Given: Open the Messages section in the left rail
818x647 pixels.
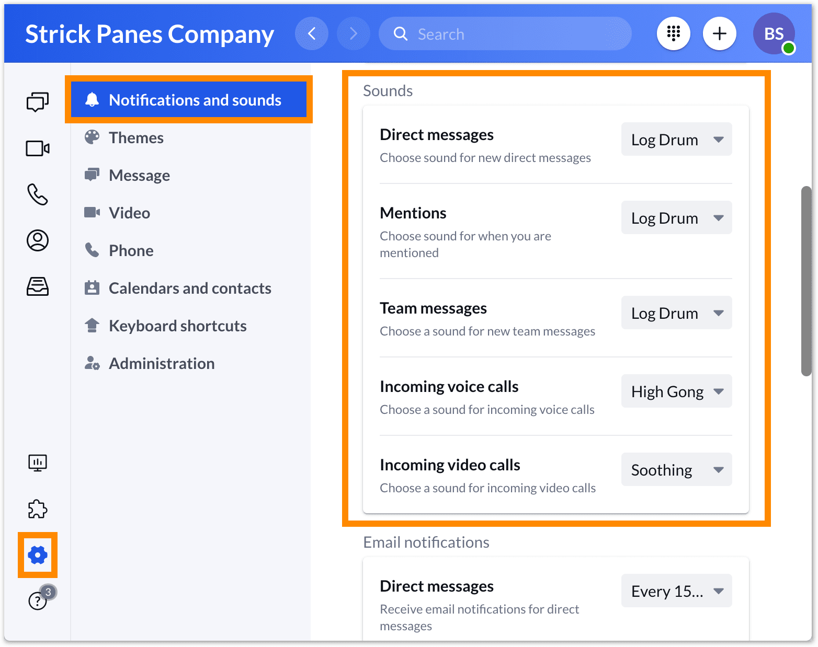Looking at the screenshot, I should 37,102.
